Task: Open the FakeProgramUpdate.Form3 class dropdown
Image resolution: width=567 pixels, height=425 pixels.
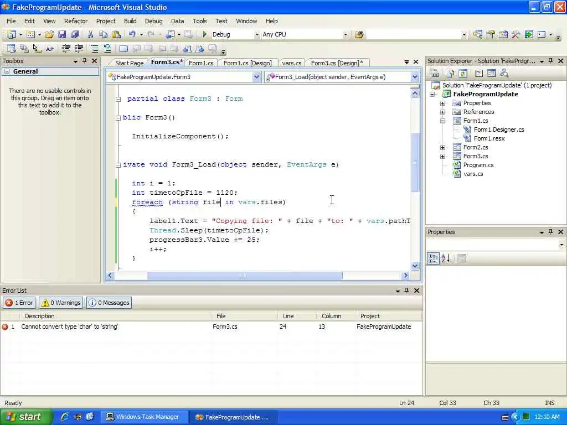Action: pos(256,77)
